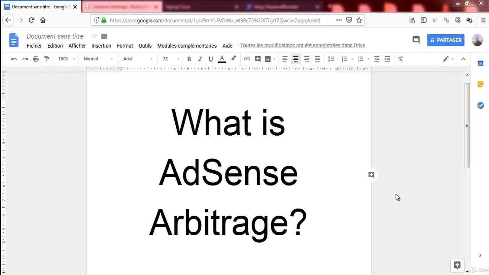Center align the text
489x275 pixels.
click(296, 59)
